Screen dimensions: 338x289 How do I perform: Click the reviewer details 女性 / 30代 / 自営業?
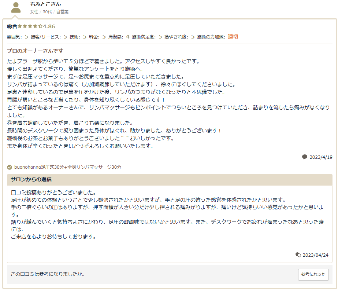pos(49,12)
